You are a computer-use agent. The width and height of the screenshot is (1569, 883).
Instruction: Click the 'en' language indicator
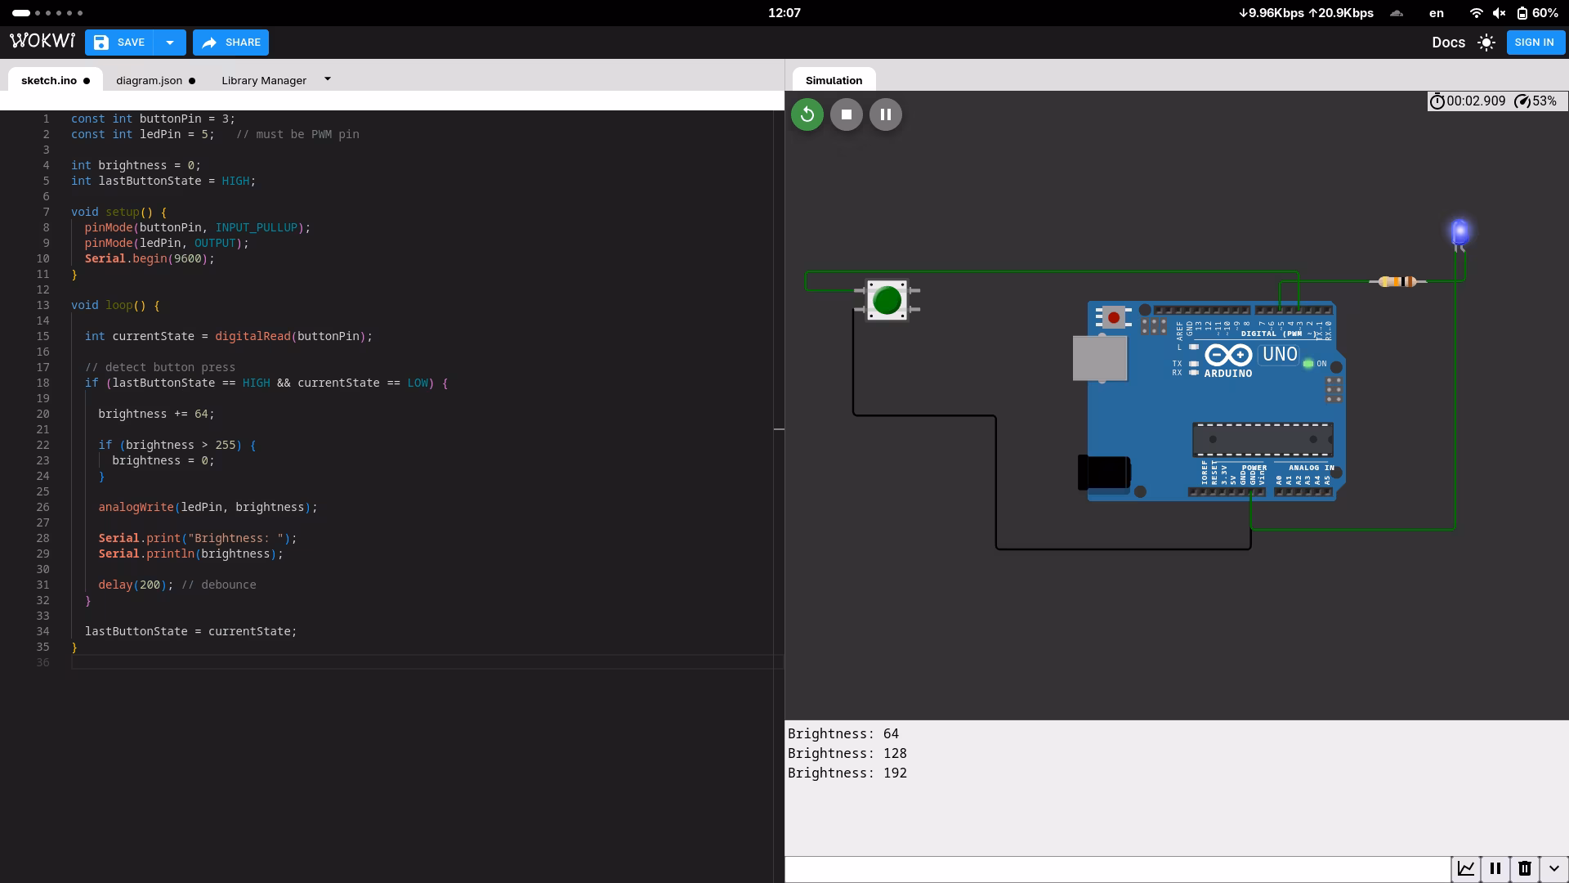[1436, 13]
